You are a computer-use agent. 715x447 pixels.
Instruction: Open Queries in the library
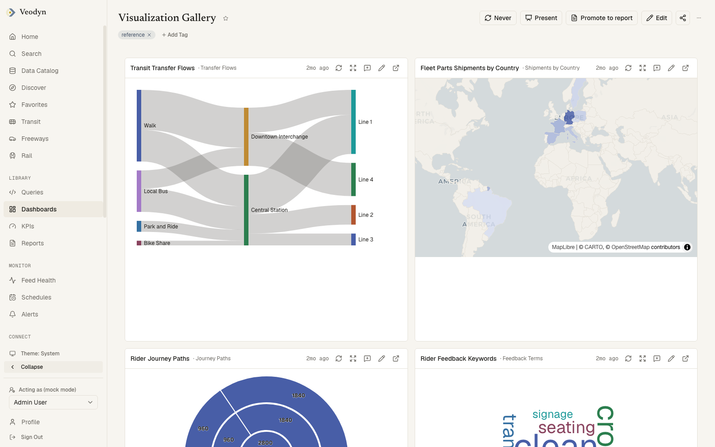coord(53,192)
